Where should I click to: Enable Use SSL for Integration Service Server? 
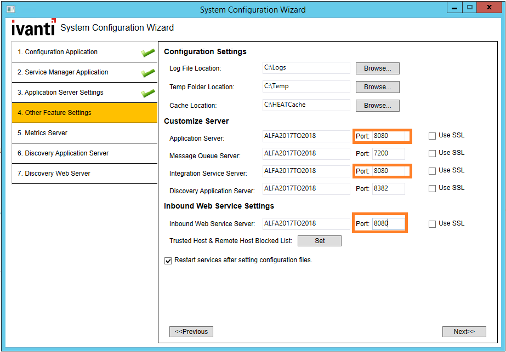click(x=432, y=170)
